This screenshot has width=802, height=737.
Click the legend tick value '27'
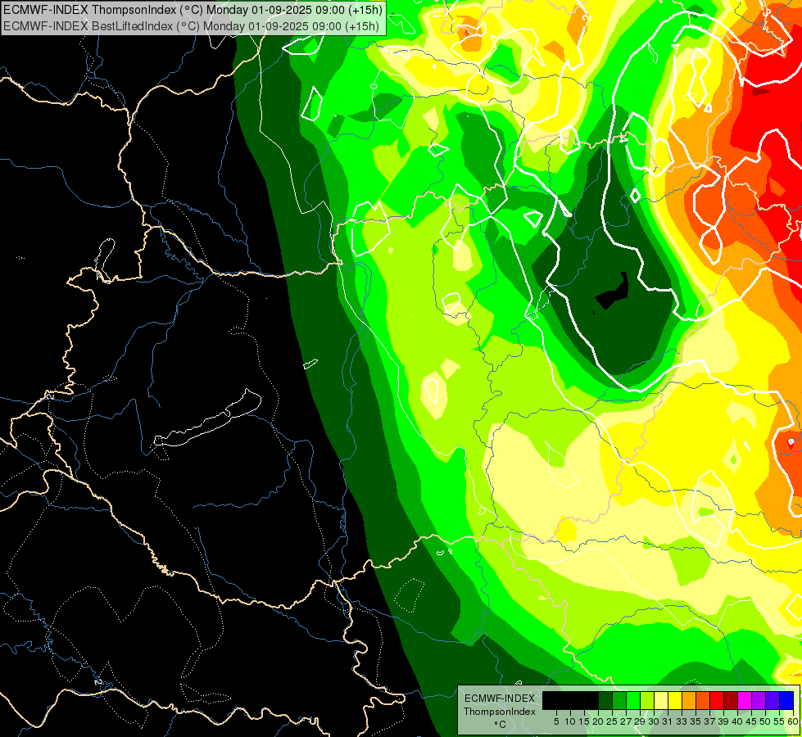[626, 721]
